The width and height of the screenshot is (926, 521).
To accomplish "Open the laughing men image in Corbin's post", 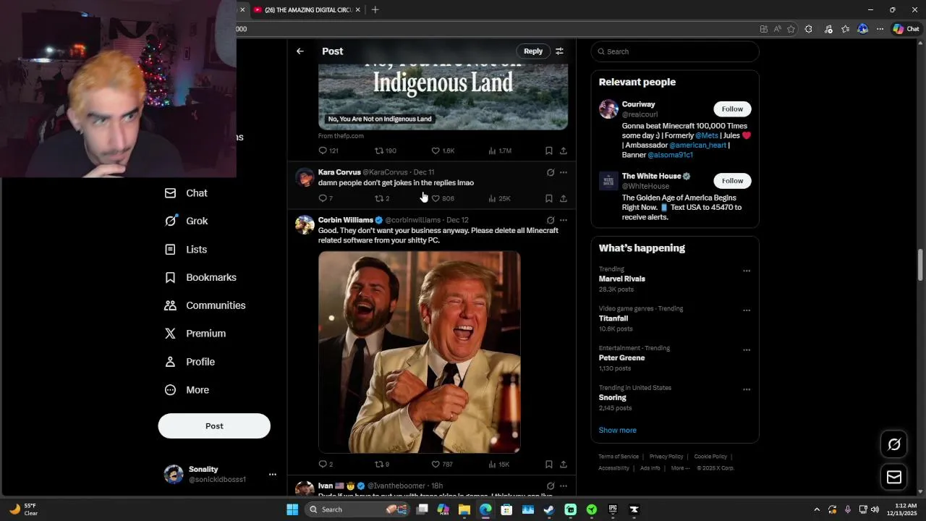I will 420,352.
